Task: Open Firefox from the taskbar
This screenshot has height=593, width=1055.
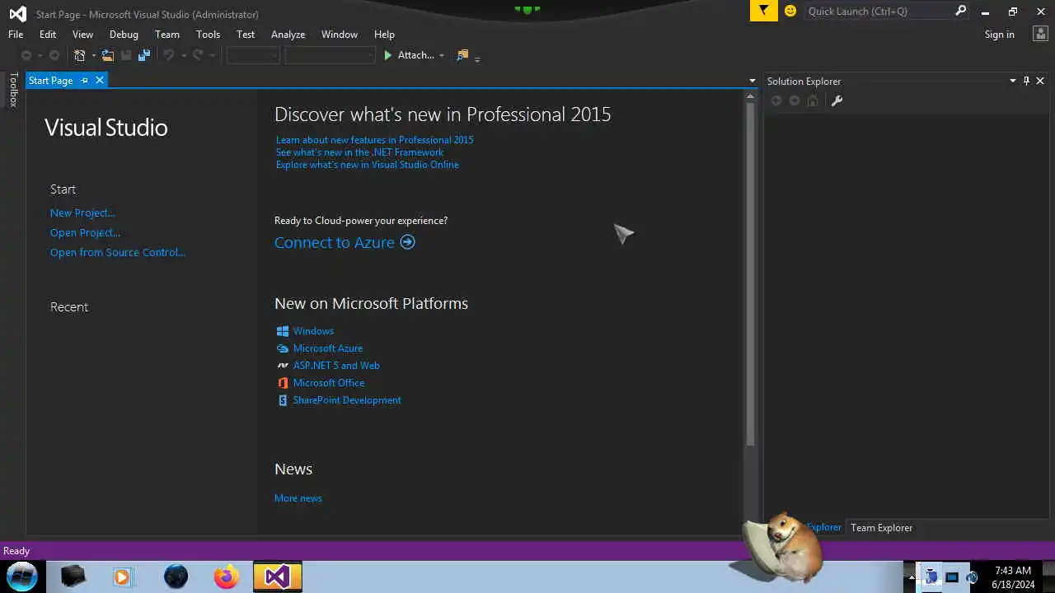Action: [x=226, y=577]
